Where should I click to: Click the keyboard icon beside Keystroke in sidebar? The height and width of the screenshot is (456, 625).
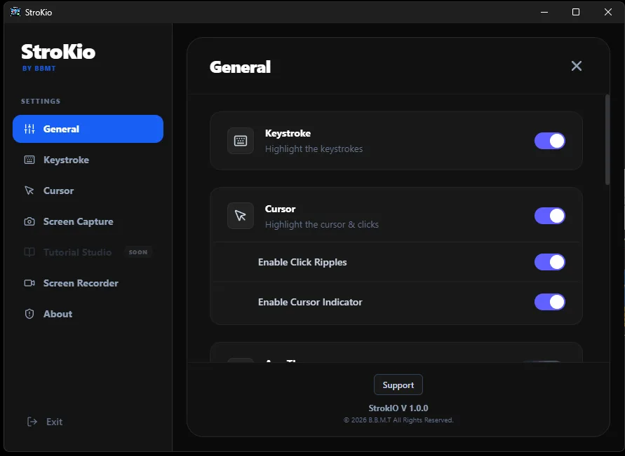click(x=29, y=160)
